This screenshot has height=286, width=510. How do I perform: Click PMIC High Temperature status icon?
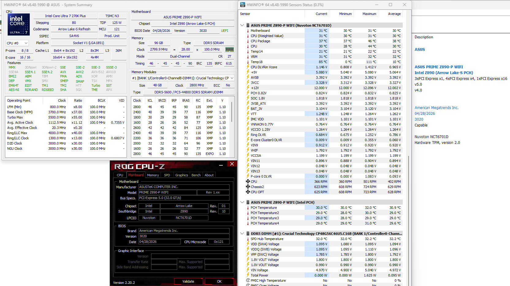pyautogui.click(x=248, y=280)
